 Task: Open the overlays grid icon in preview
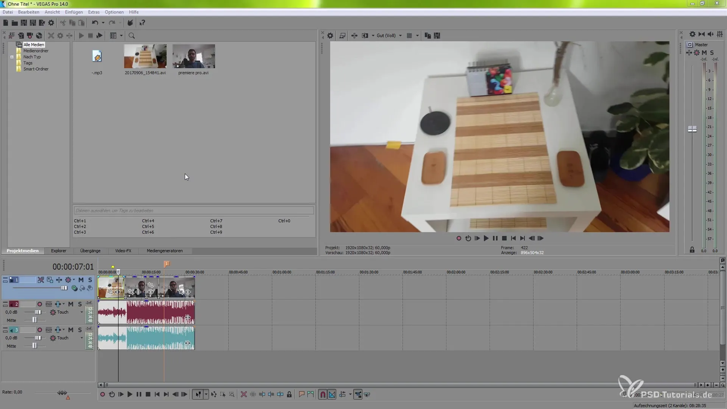tap(409, 36)
